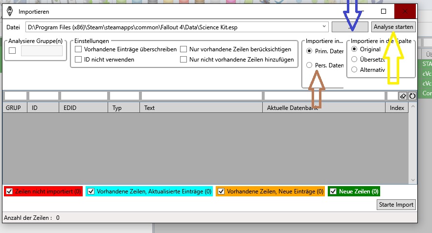Click the Starte Import button
The width and height of the screenshot is (432, 233).
click(396, 205)
